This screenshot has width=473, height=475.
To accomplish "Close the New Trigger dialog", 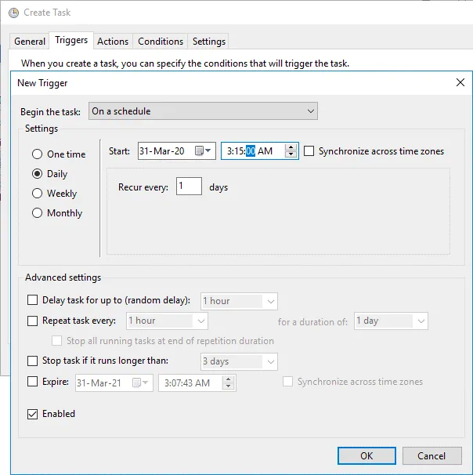I will coord(460,82).
